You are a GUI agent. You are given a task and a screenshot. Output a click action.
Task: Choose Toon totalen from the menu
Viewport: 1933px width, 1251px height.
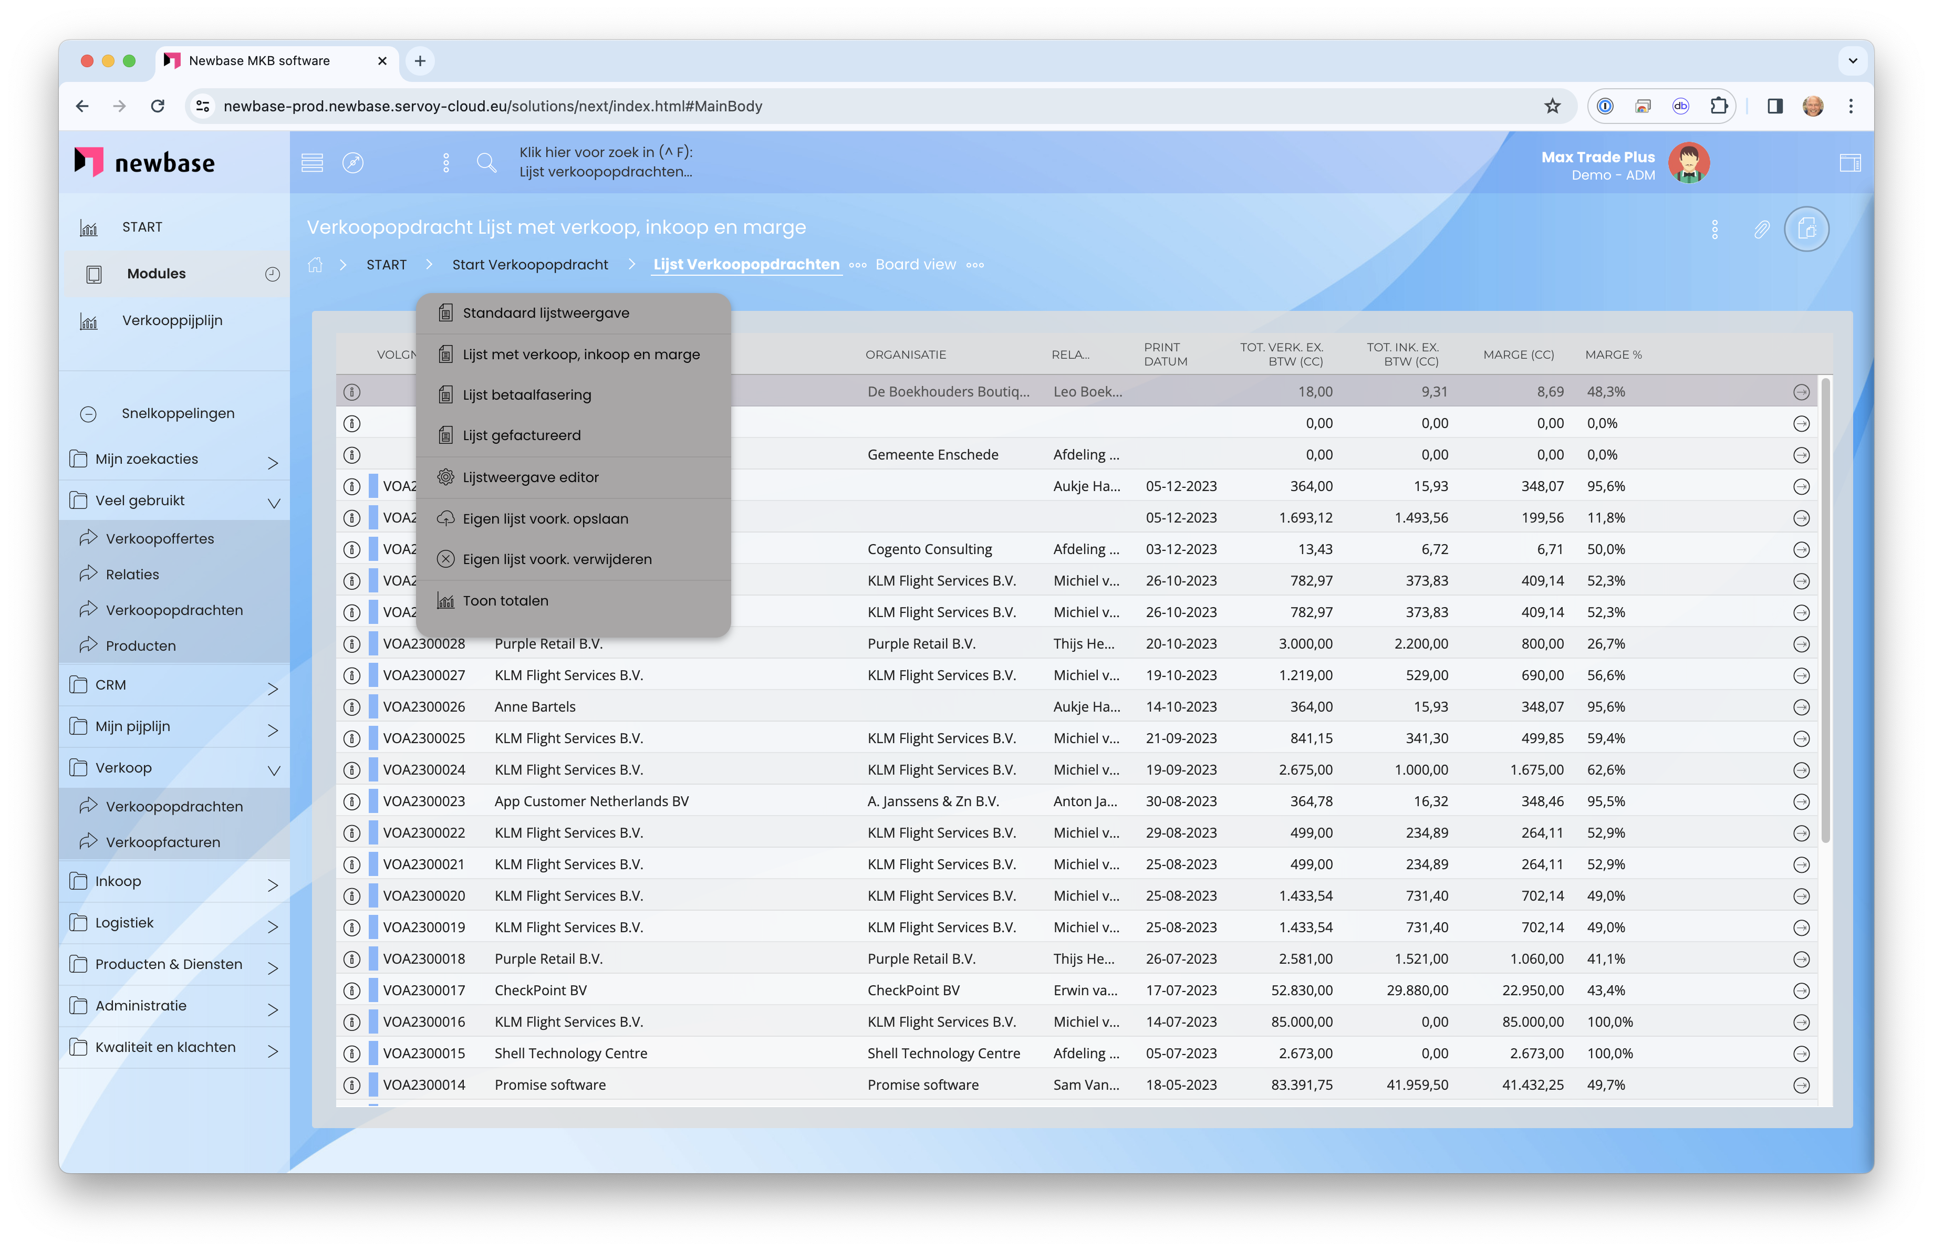pyautogui.click(x=505, y=601)
